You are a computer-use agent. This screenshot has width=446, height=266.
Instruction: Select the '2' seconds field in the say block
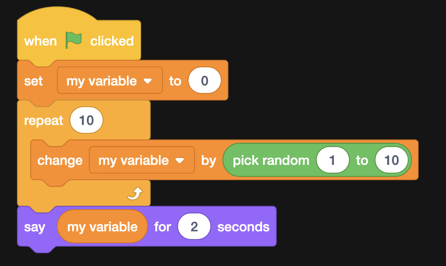point(194,226)
